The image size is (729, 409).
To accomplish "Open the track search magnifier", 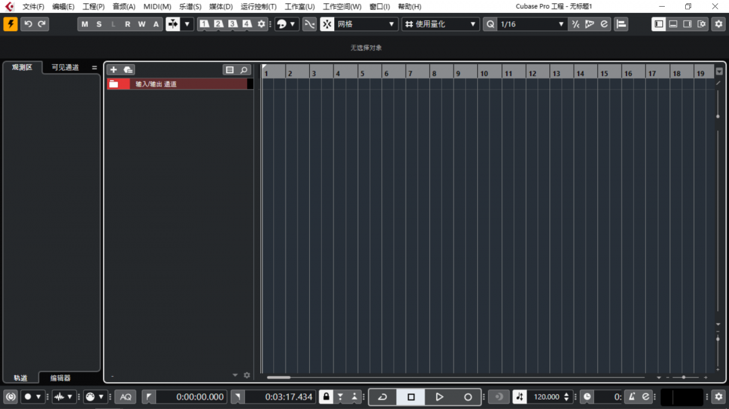I will click(x=244, y=69).
